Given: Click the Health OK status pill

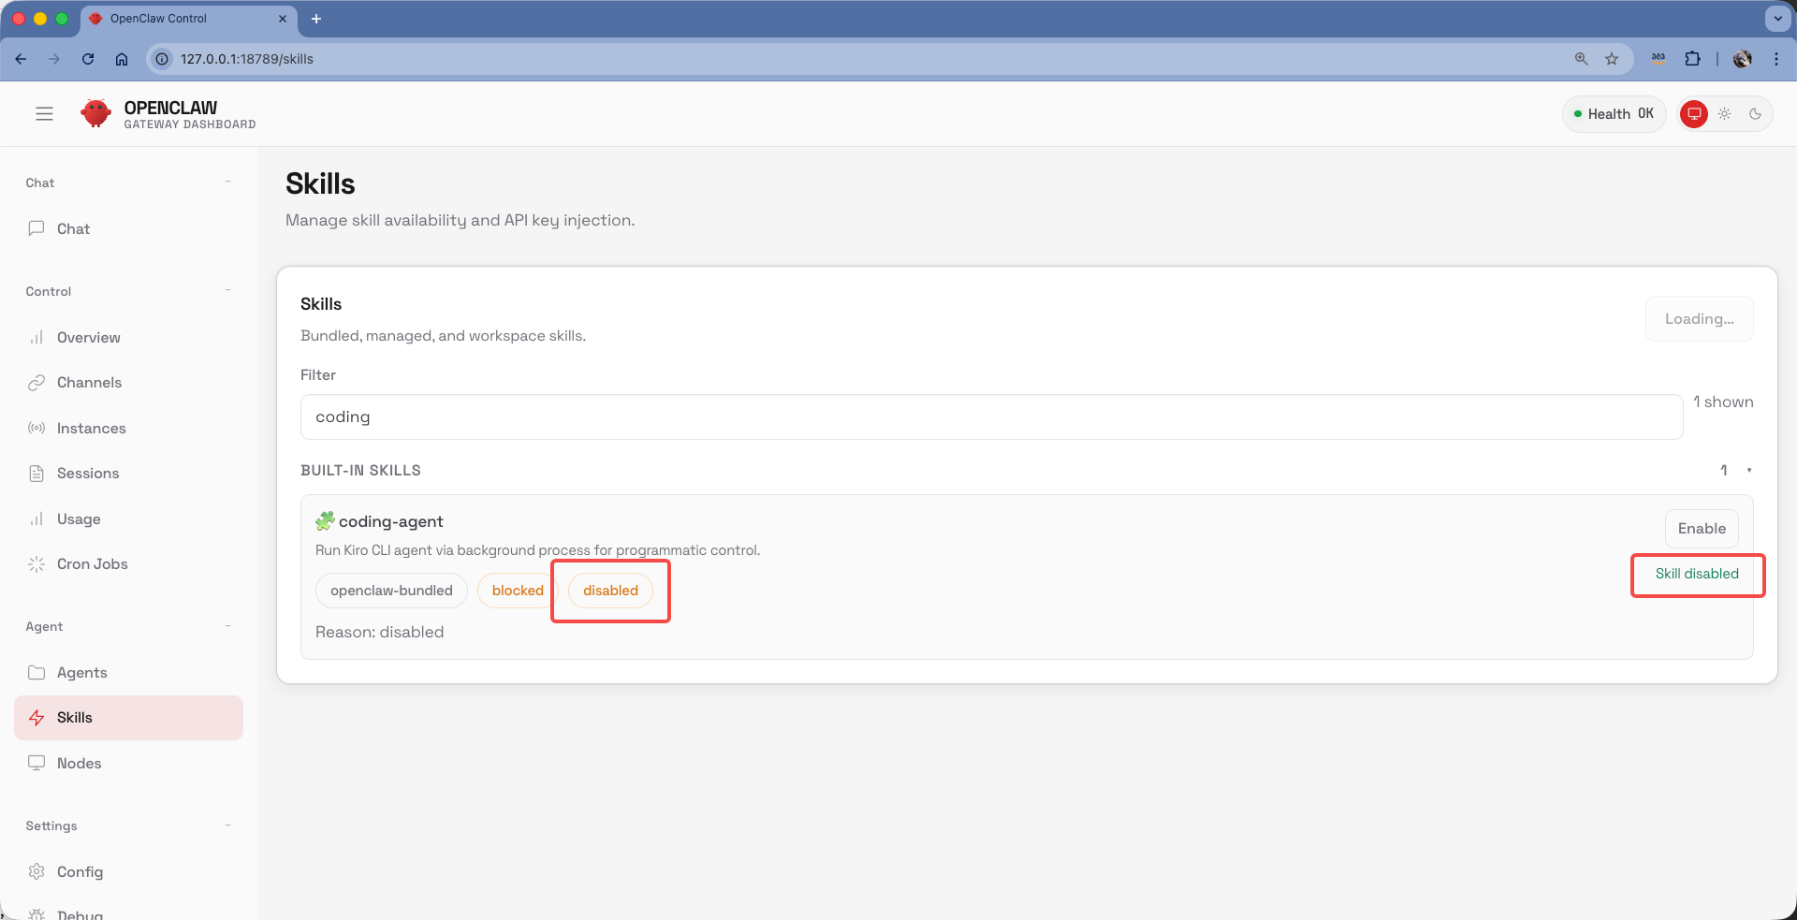Looking at the screenshot, I should point(1614,114).
